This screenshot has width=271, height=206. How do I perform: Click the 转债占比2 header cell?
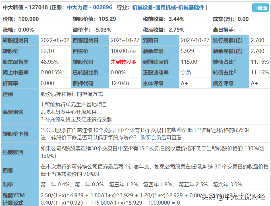[x=230, y=73]
